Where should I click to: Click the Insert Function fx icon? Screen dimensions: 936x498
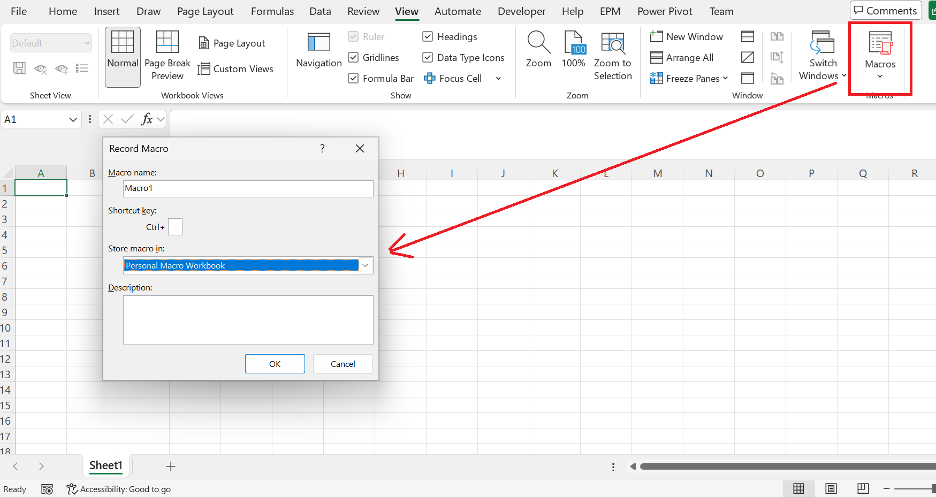point(147,119)
